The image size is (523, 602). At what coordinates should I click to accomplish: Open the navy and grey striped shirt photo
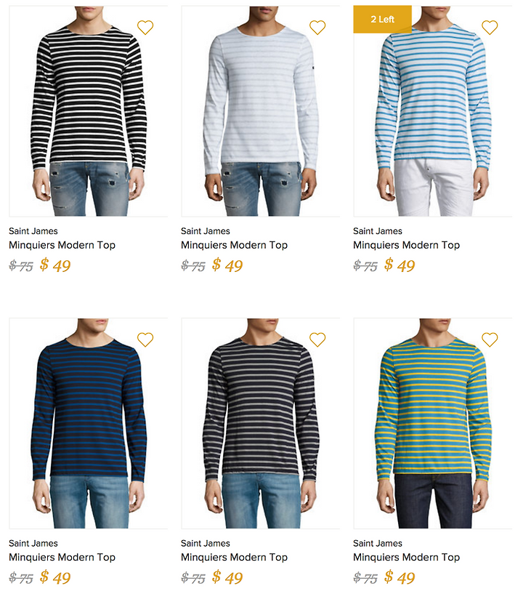coord(261,423)
